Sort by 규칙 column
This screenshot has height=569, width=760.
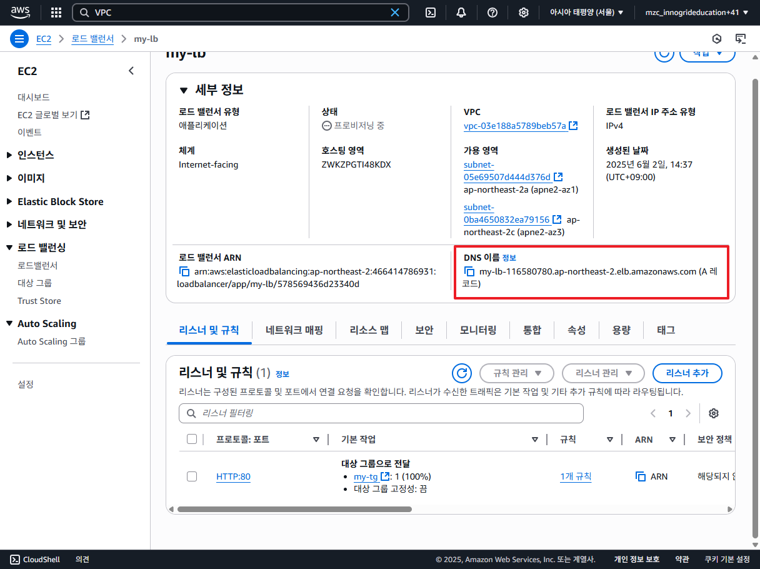tap(610, 440)
